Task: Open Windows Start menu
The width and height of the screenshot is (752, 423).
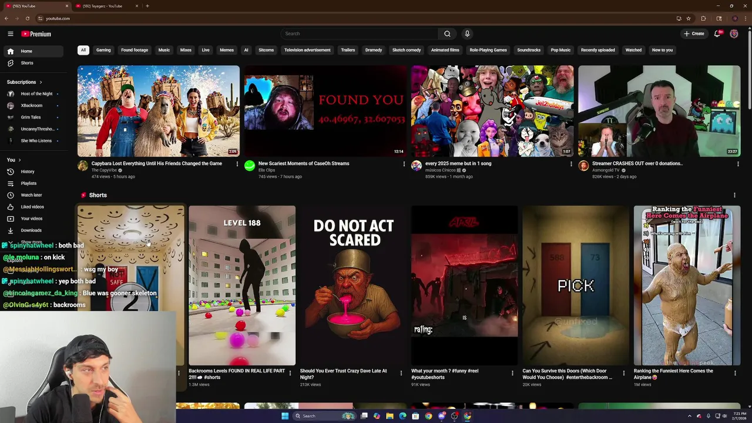Action: click(x=285, y=416)
